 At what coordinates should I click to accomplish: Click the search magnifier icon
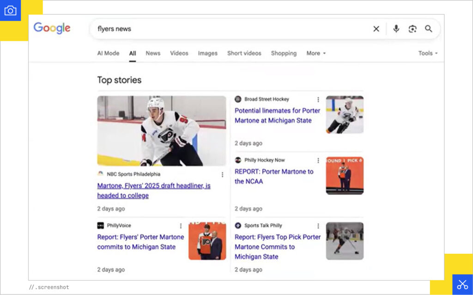pyautogui.click(x=429, y=29)
